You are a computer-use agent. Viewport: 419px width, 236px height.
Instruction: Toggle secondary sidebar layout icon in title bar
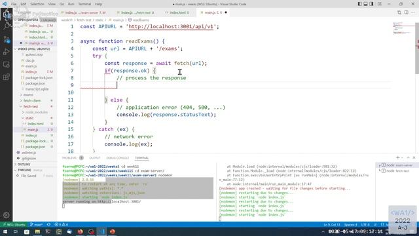click(371, 4)
